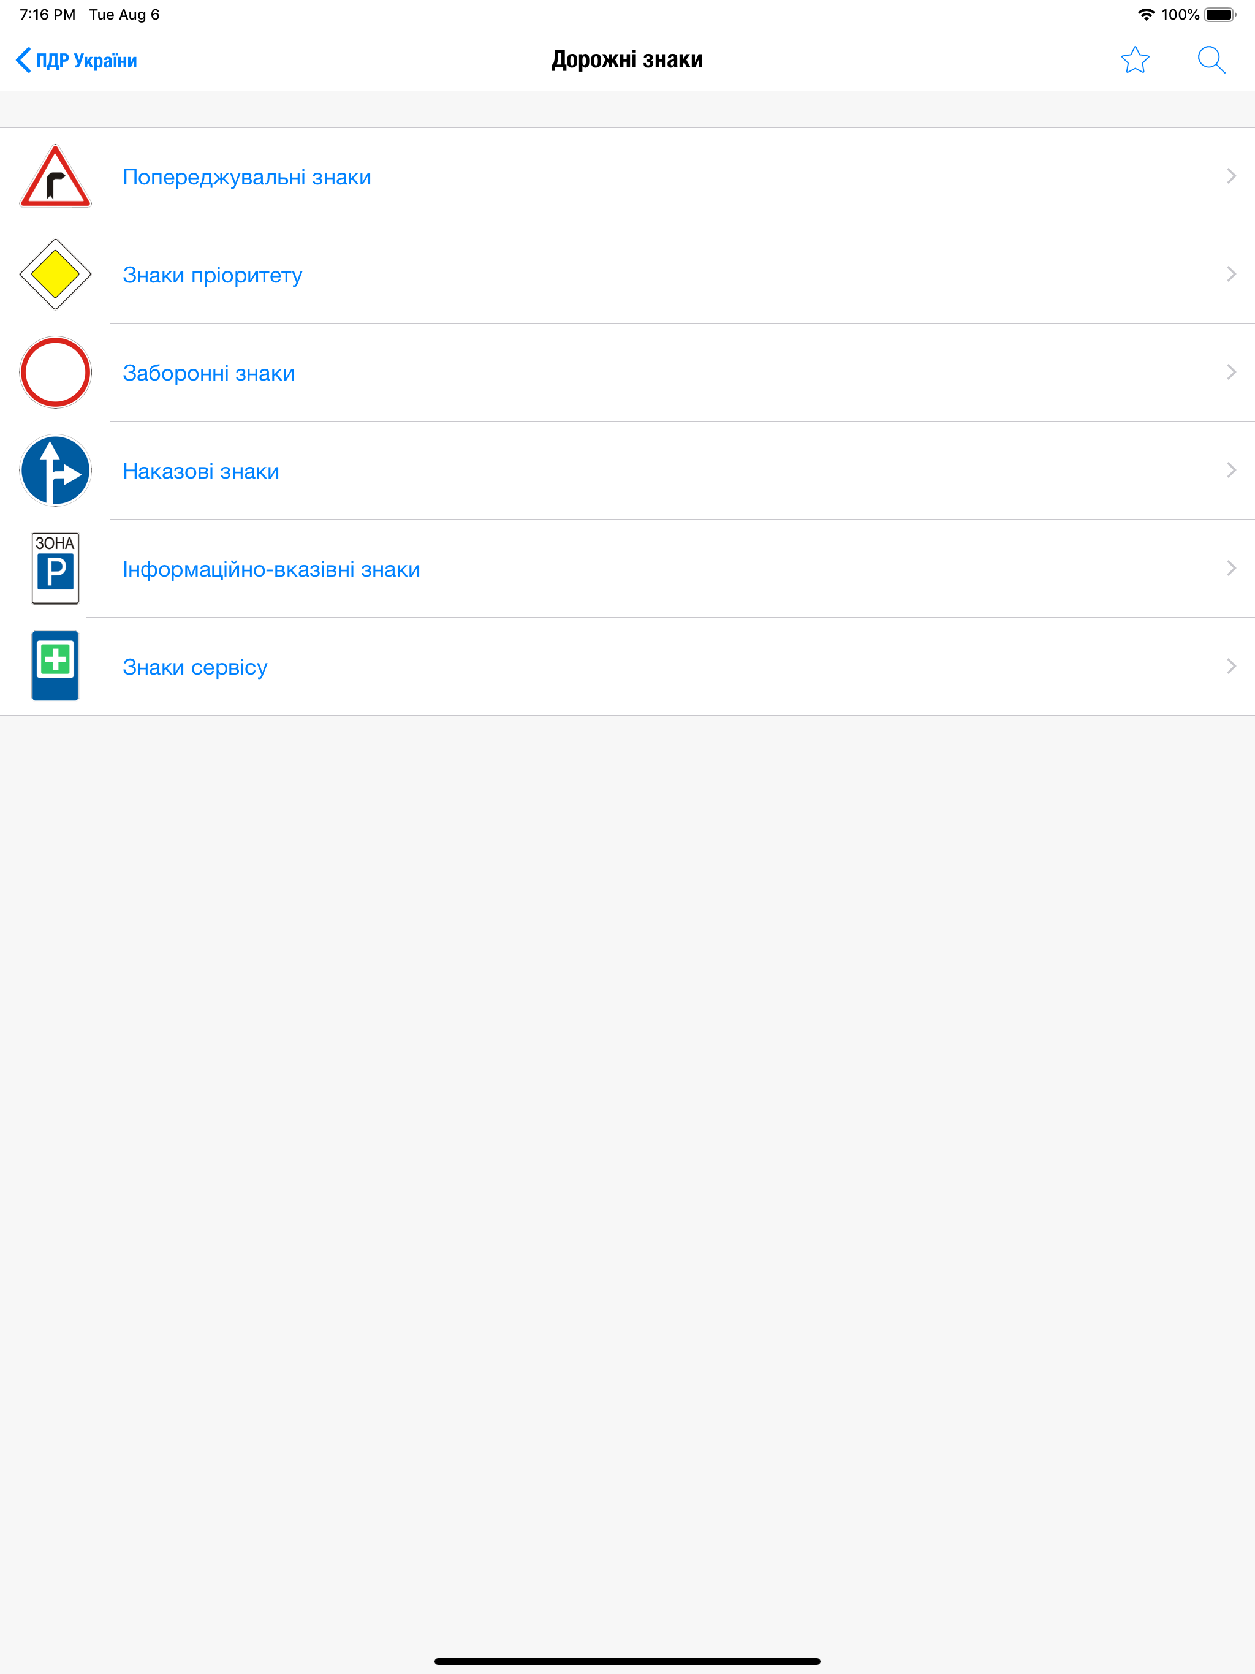Tap the blue mandatory arrows sign icon
The width and height of the screenshot is (1255, 1674).
55,470
